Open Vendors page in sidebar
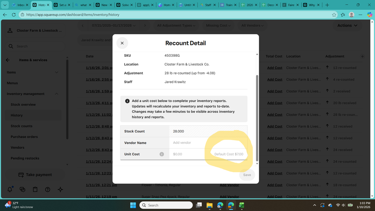Image resolution: width=375 pixels, height=211 pixels. click(18, 148)
